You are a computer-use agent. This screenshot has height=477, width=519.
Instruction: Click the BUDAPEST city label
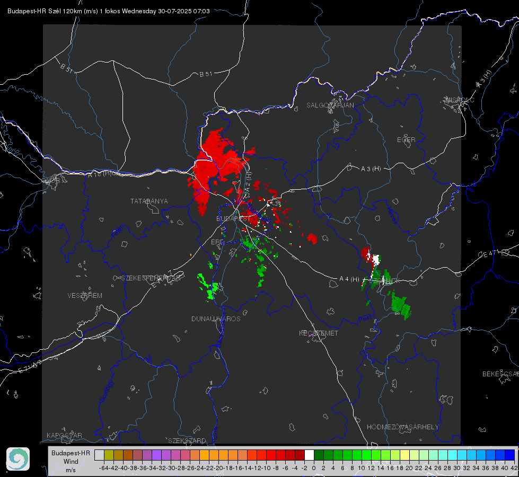(x=233, y=218)
